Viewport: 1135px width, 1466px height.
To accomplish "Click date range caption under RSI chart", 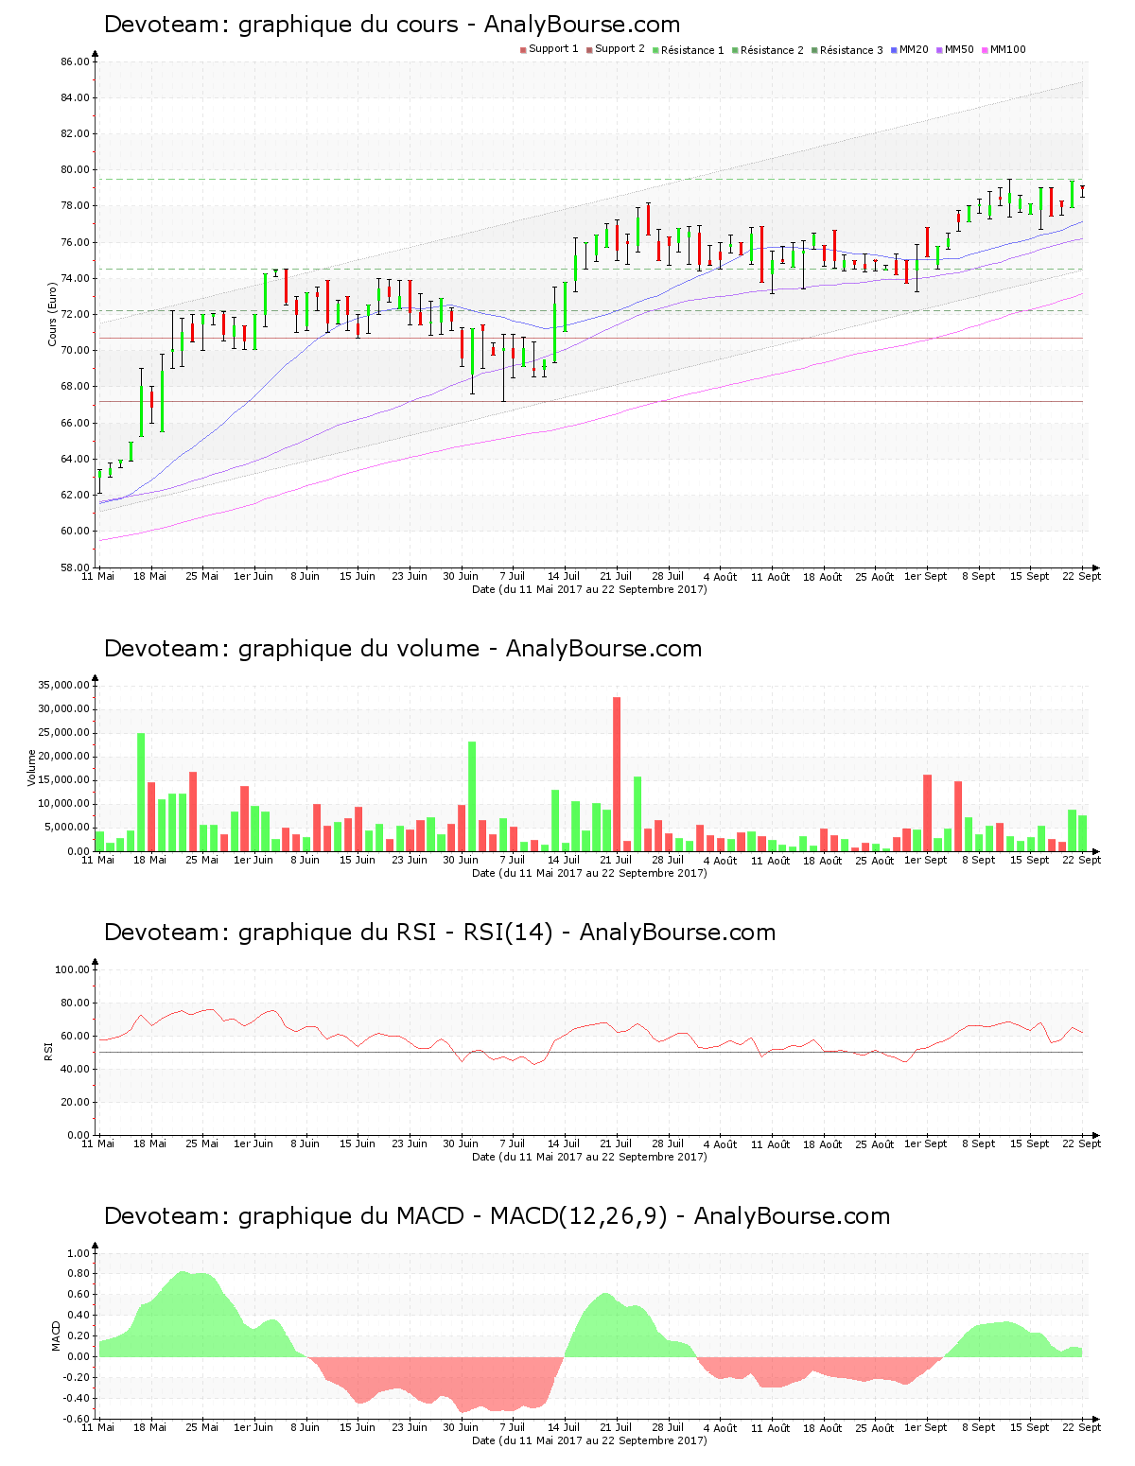I will click(x=589, y=1157).
